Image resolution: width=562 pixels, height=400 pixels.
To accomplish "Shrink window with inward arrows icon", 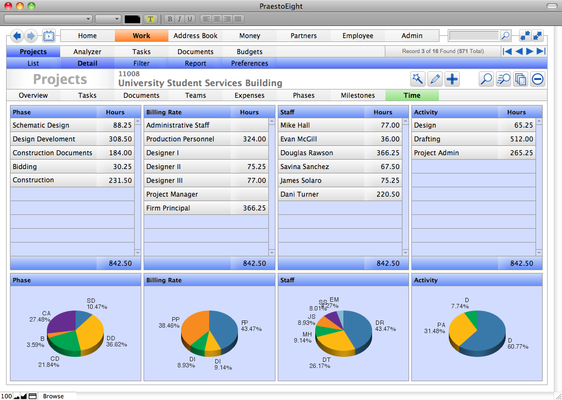I will click(525, 35).
